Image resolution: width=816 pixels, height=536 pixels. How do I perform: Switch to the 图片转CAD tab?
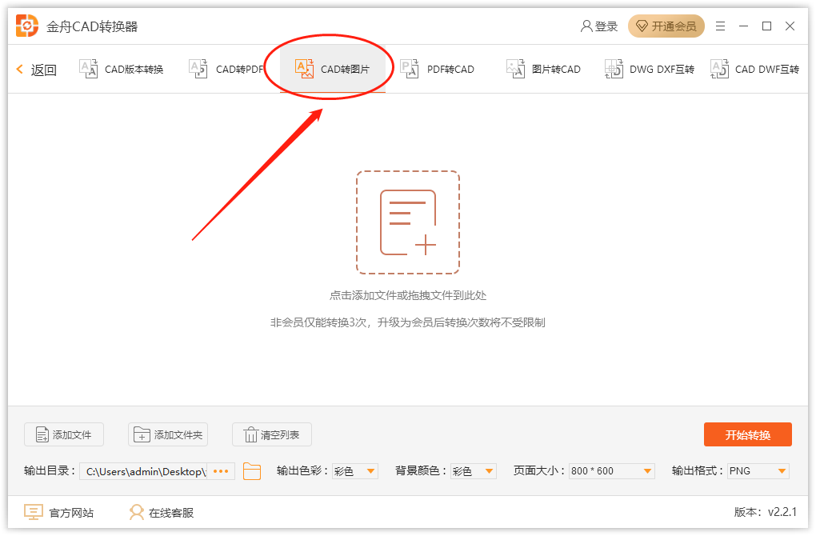coord(543,70)
